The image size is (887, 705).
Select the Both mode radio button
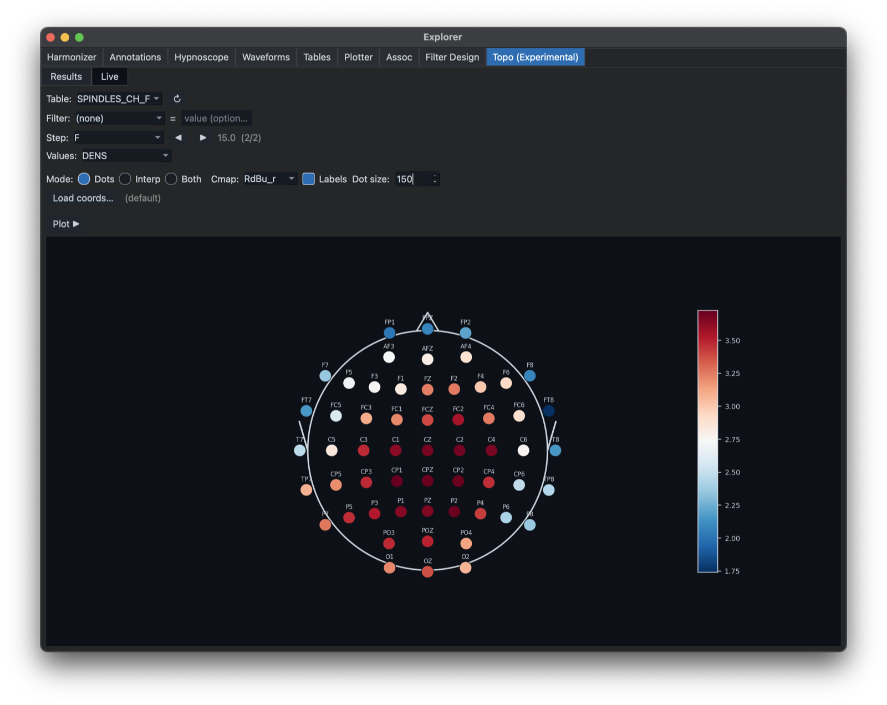(171, 179)
